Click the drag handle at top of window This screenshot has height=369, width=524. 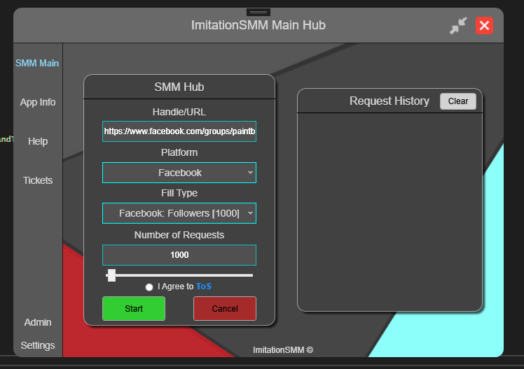coord(258,12)
